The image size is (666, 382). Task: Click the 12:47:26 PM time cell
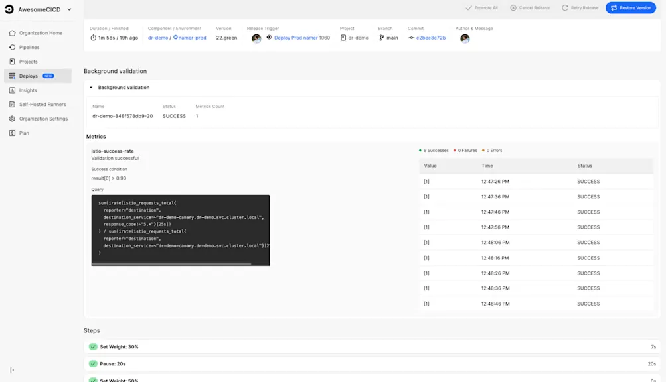(495, 182)
